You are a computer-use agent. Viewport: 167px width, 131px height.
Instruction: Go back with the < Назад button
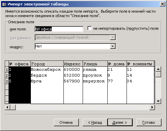pyautogui.click(x=95, y=122)
